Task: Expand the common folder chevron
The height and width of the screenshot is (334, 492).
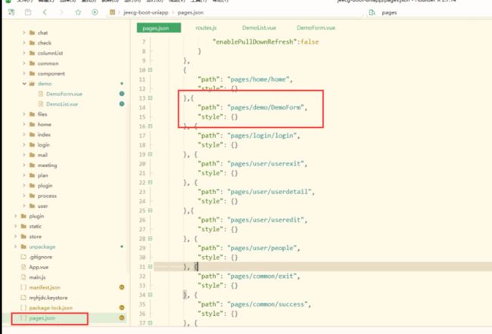Action: (24, 63)
